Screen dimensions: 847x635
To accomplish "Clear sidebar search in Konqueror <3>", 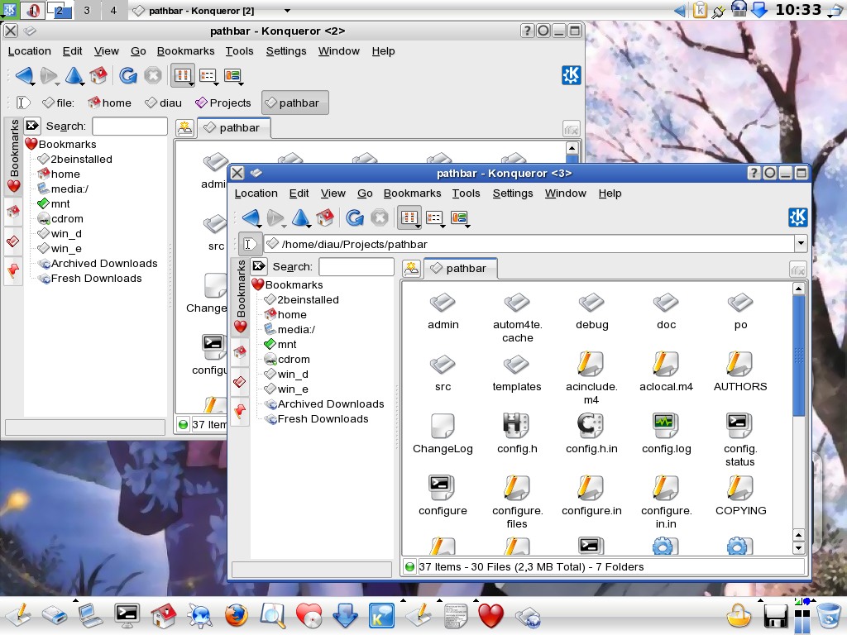I will 259,266.
